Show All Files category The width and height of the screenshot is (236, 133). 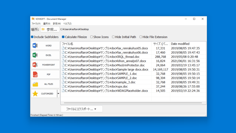45,84
